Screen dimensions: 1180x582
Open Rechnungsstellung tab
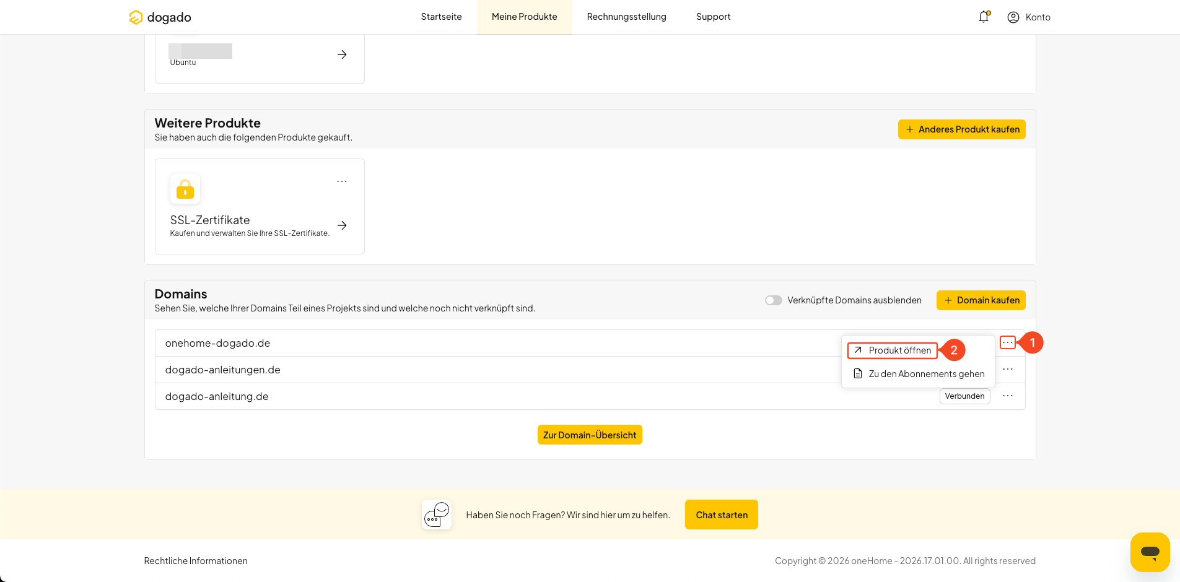(x=627, y=17)
